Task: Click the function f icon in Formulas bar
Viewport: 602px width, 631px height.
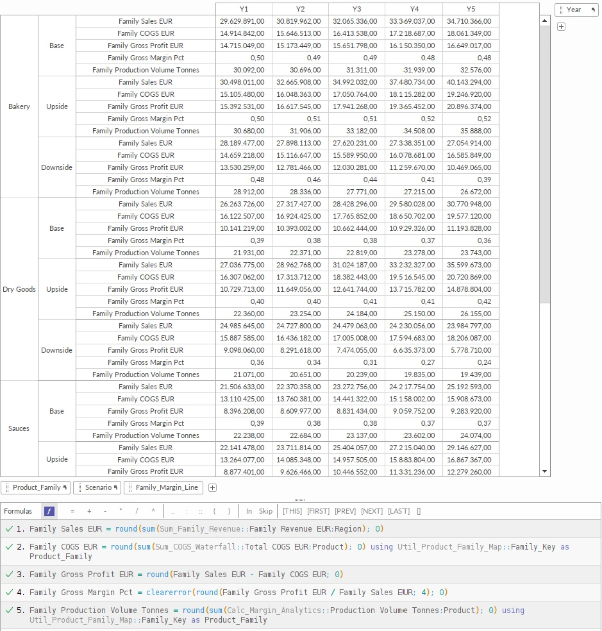Action: tap(49, 511)
